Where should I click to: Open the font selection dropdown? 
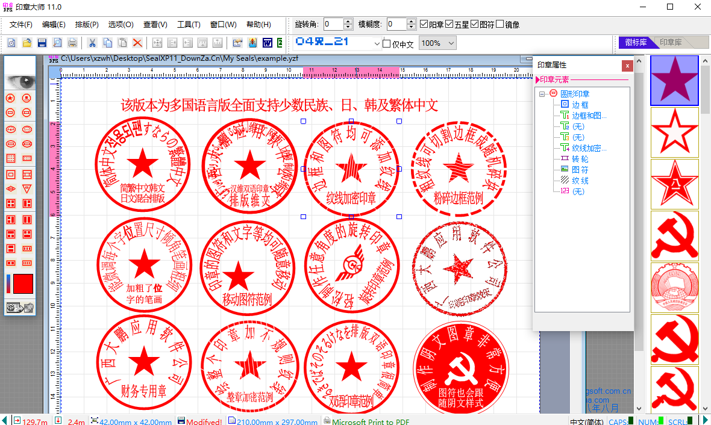tap(377, 43)
